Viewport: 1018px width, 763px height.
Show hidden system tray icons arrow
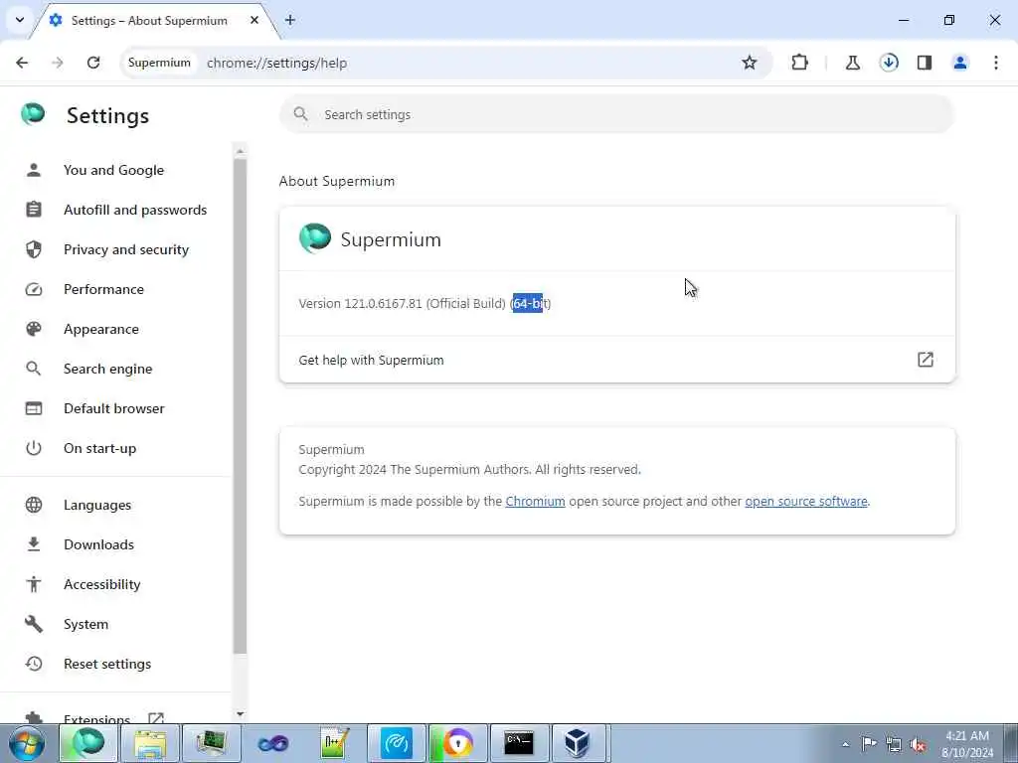[845, 744]
